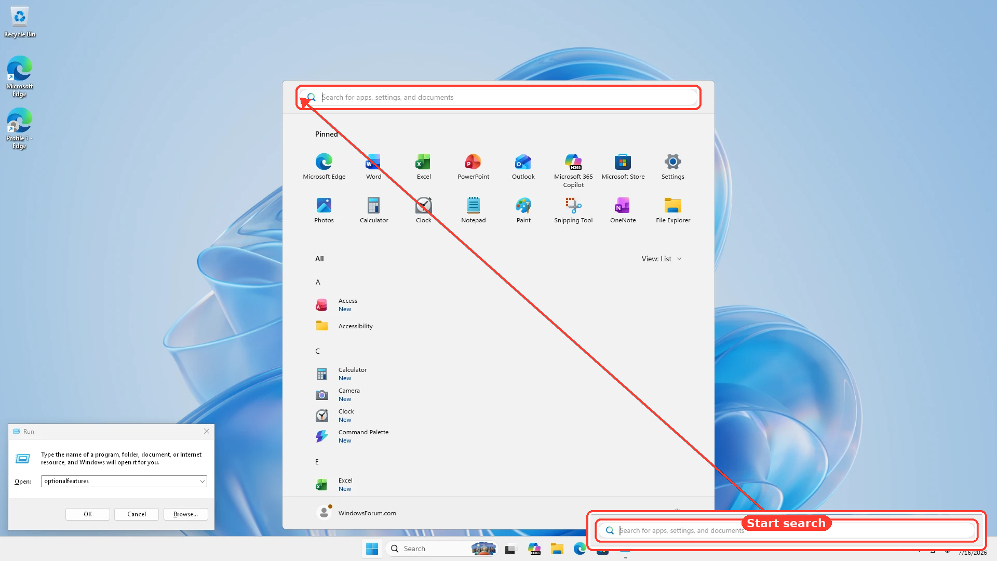Focus the Start menu search box
This screenshot has width=997, height=561.
pyautogui.click(x=498, y=97)
